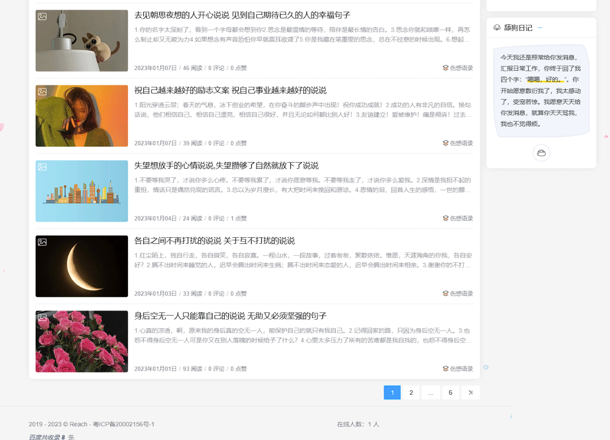Click the 93 阅读 count on the roses post

pyautogui.click(x=193, y=369)
